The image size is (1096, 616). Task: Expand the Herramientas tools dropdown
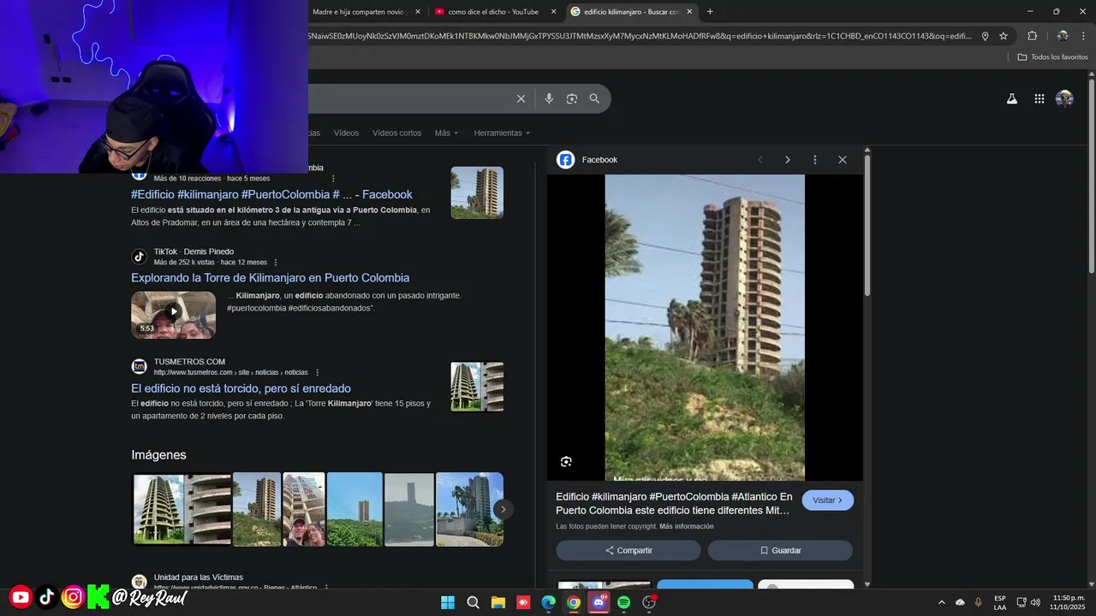coord(502,133)
